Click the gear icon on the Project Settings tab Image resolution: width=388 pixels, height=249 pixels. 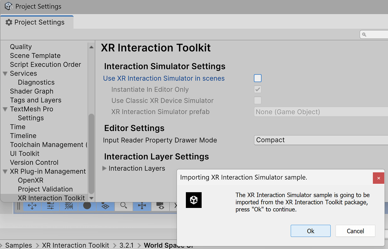[9, 22]
